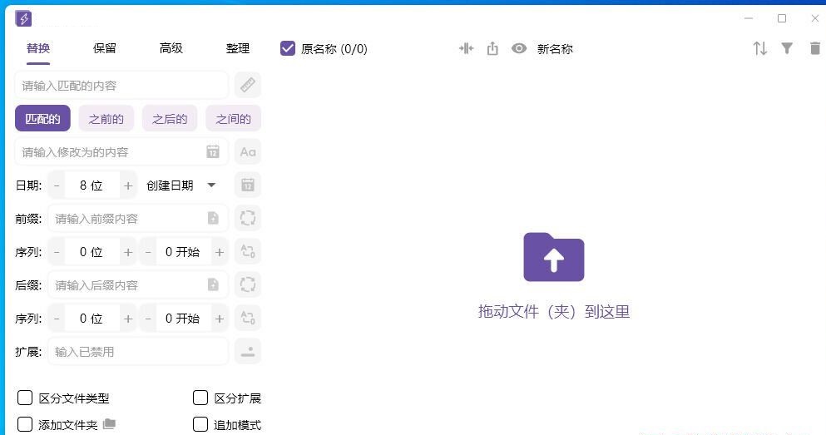Click the 请输入匹配的内容 input field

click(121, 85)
